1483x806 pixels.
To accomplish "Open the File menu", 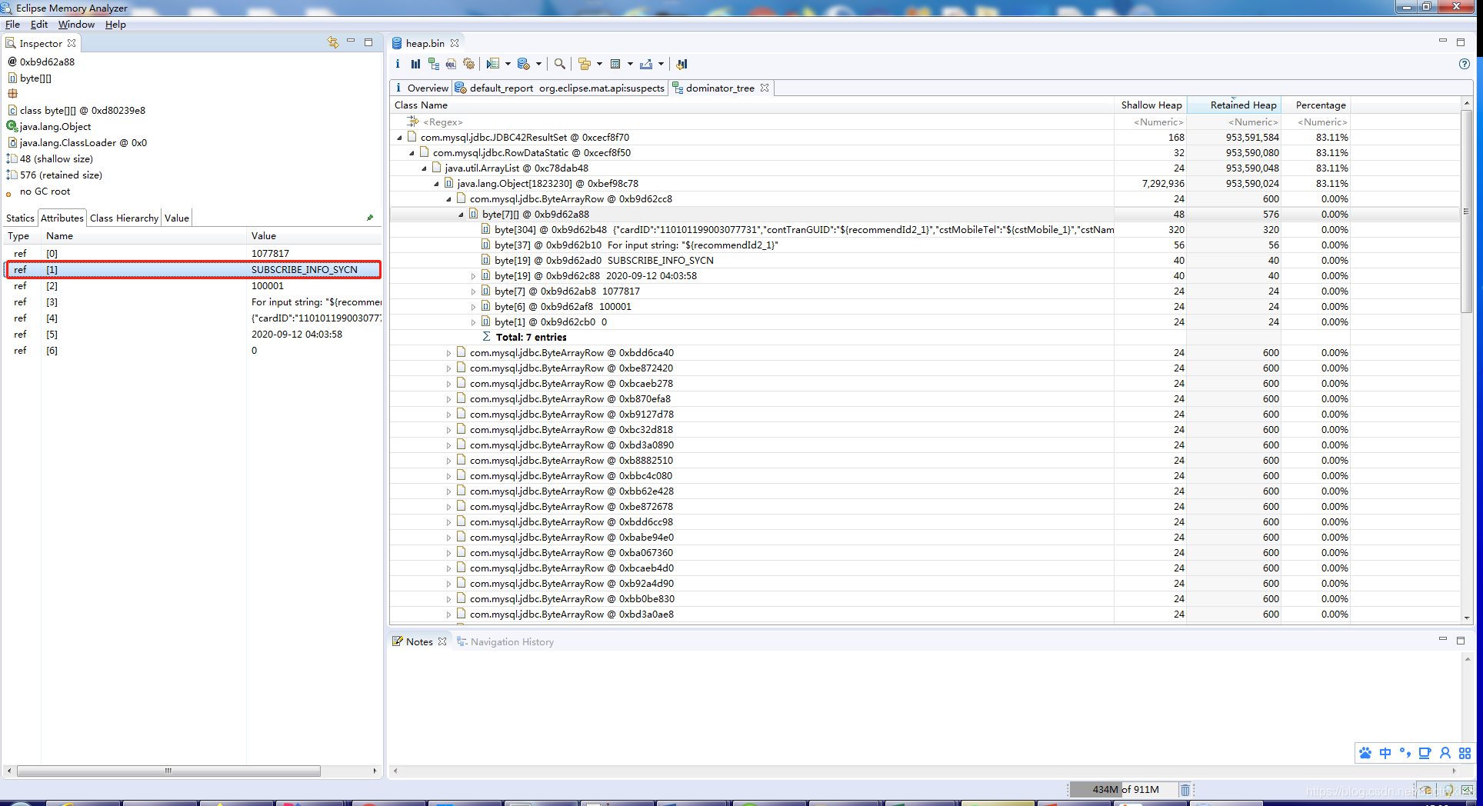I will pos(12,25).
